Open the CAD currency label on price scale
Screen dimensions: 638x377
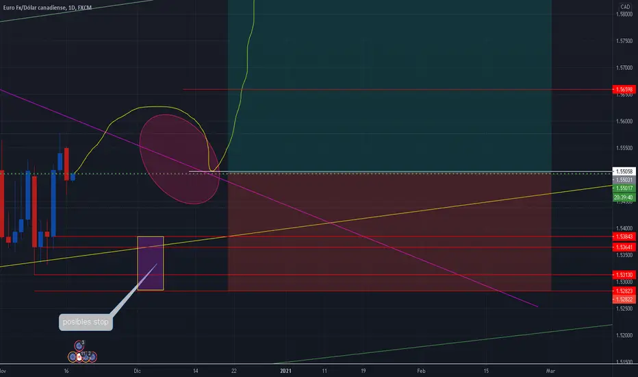[x=625, y=7]
